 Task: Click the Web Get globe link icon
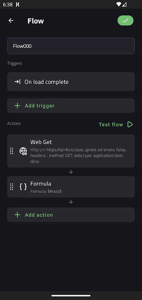[x=23, y=151]
